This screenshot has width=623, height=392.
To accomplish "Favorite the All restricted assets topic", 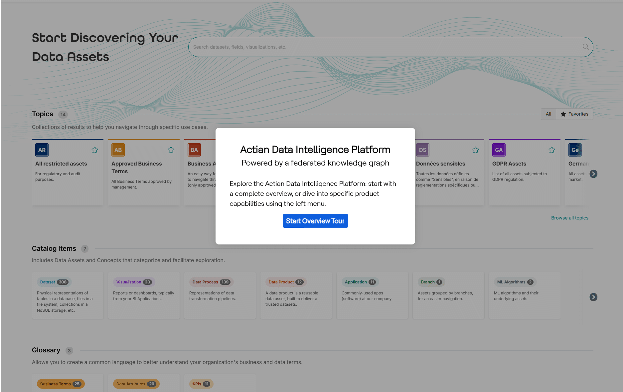I will point(95,150).
